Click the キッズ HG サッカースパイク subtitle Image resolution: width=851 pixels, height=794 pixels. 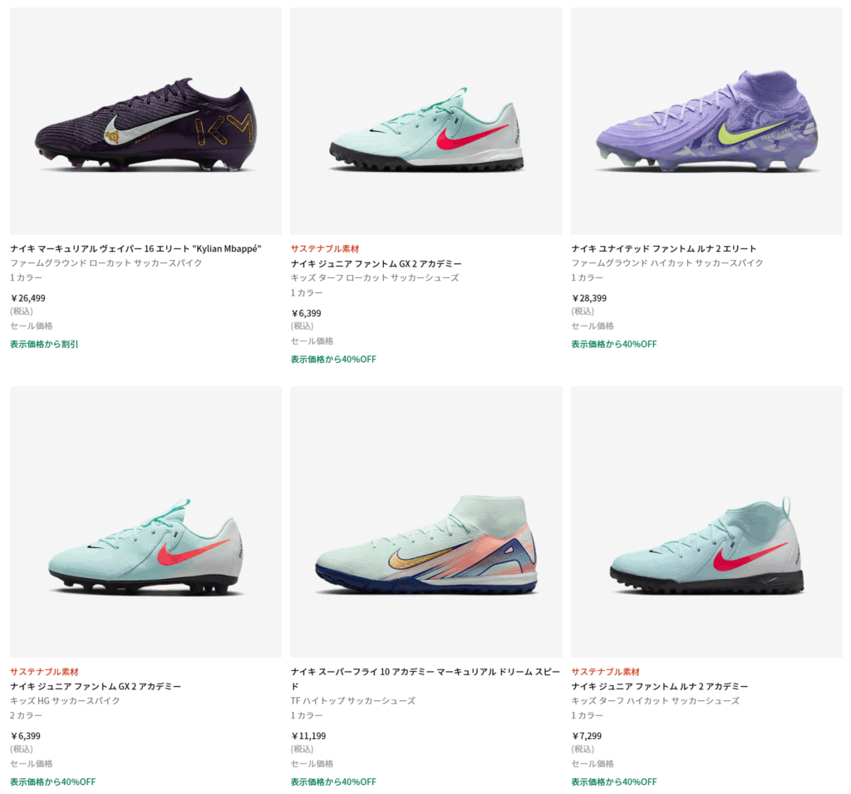coord(65,701)
